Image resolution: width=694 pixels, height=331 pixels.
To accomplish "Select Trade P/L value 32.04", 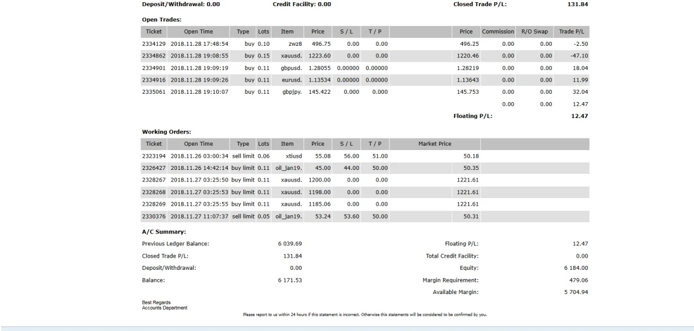I will pyautogui.click(x=581, y=92).
